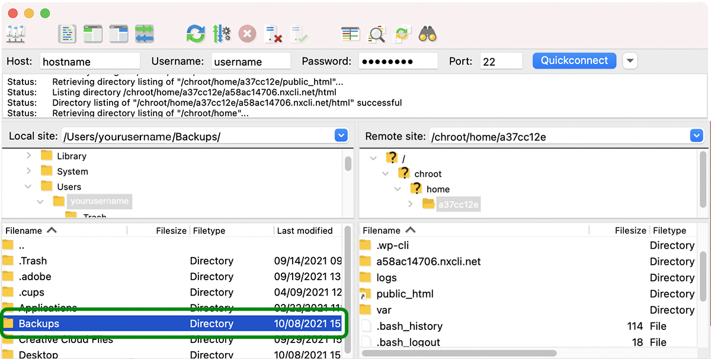
Task: Open transfer settings with the process queue icon
Action: click(222, 34)
